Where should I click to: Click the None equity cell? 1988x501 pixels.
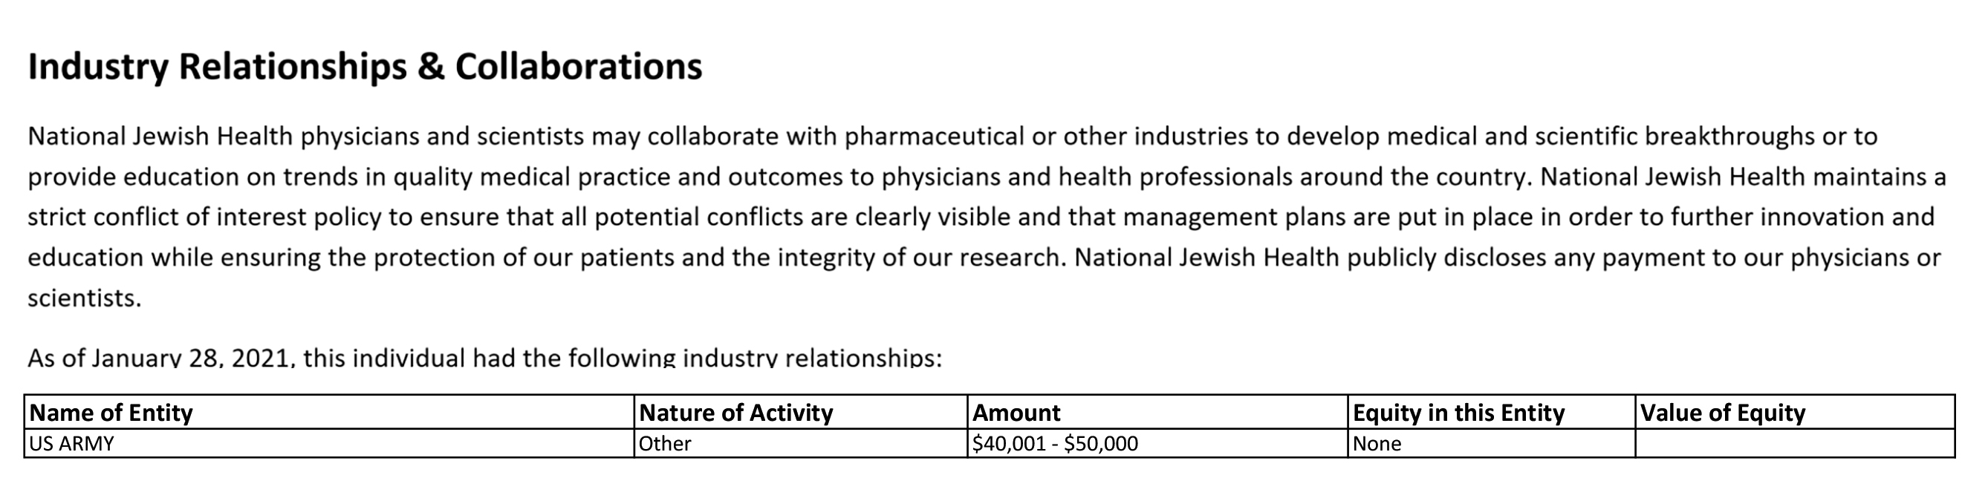click(x=1491, y=443)
